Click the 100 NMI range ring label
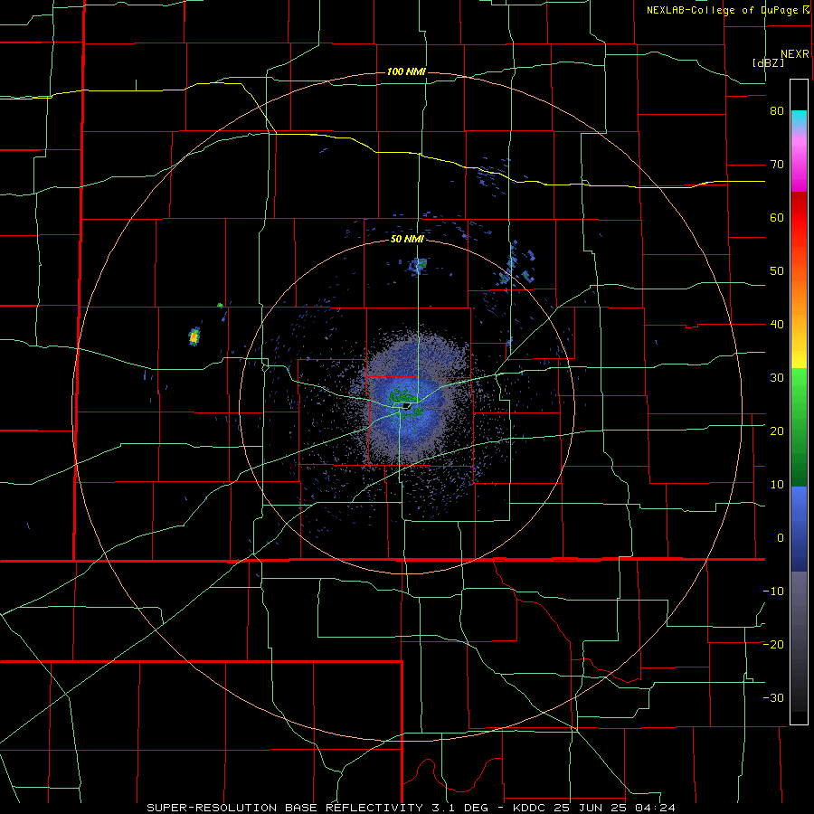 pyautogui.click(x=406, y=71)
